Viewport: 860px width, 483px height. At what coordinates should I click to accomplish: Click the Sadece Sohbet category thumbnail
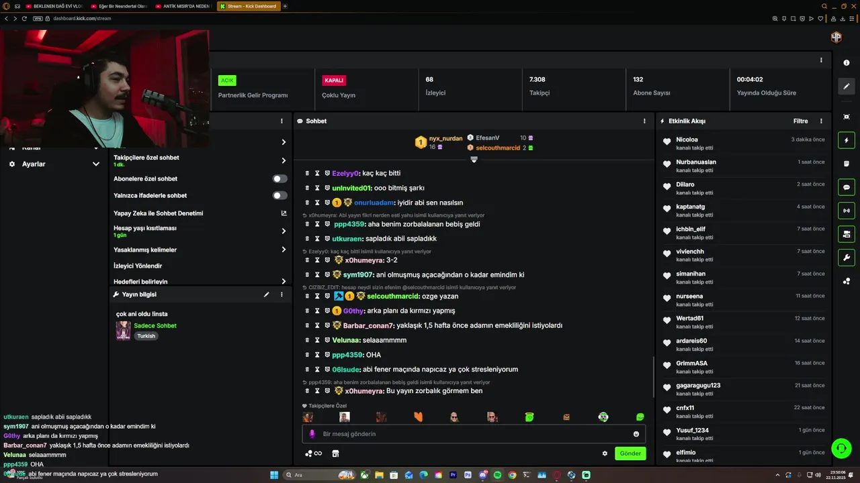pyautogui.click(x=123, y=331)
